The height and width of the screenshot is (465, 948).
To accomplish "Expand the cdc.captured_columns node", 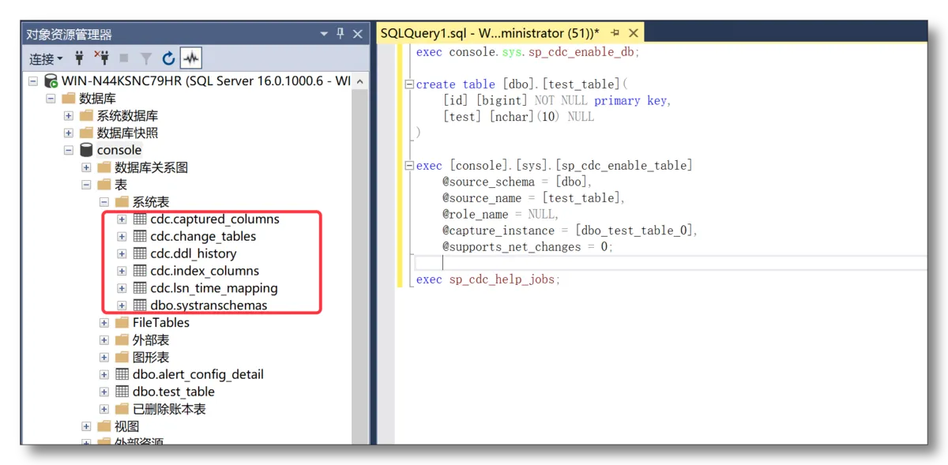I will click(x=122, y=219).
